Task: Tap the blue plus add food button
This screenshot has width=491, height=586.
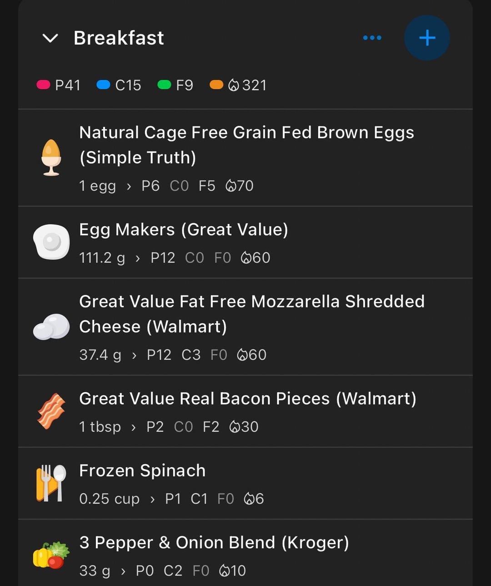Action: (427, 38)
